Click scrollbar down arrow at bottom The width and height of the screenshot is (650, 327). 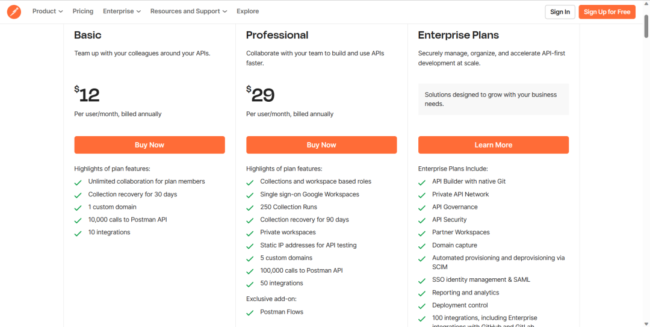tap(646, 323)
